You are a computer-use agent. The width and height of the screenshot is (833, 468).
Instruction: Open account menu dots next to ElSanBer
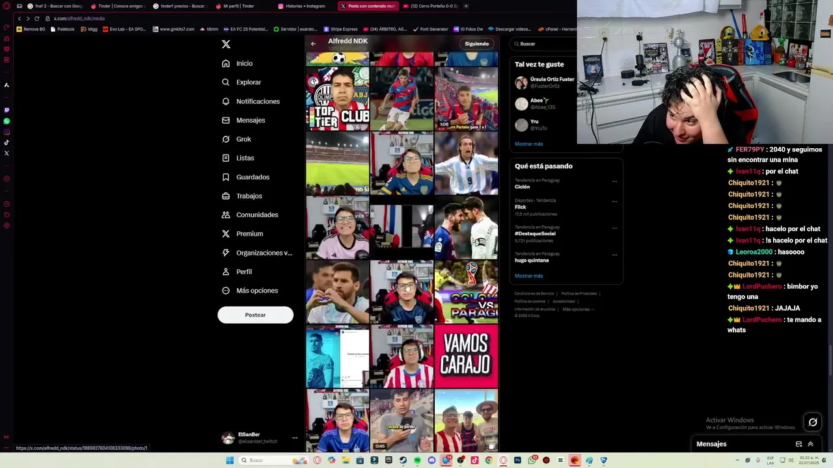pyautogui.click(x=294, y=438)
